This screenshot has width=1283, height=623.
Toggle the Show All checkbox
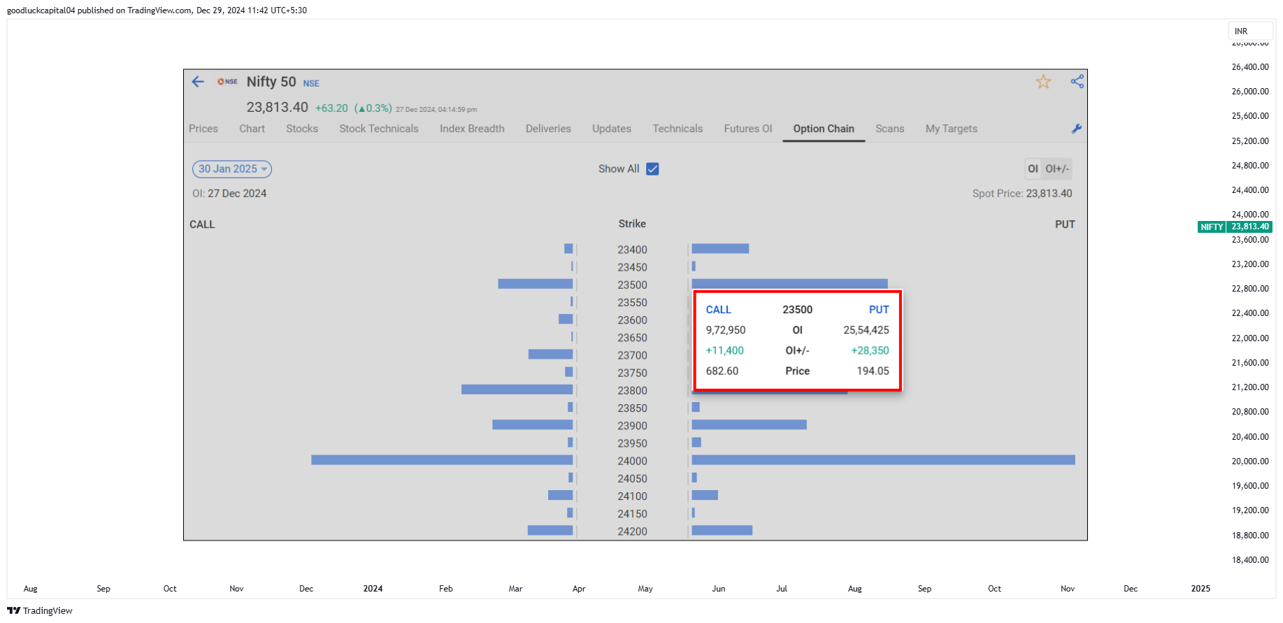click(652, 169)
